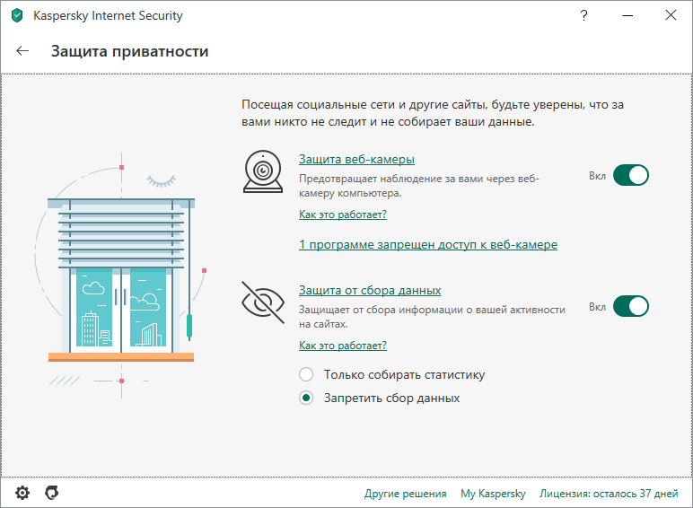Click the webcam icon
Viewport: 693px width, 508px height.
[263, 171]
